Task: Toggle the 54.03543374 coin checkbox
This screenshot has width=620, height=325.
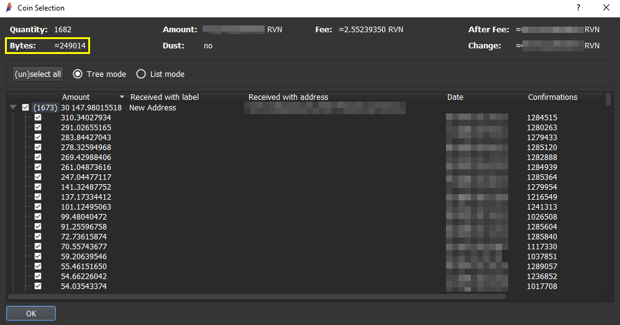Action: tap(38, 286)
